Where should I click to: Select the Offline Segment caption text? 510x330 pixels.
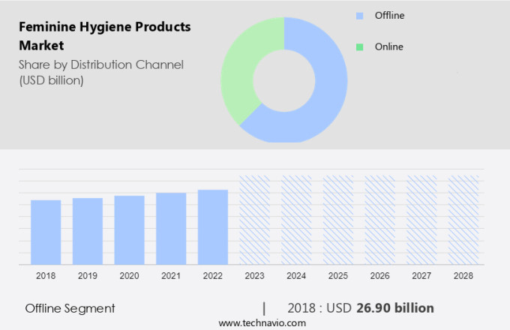click(70, 308)
